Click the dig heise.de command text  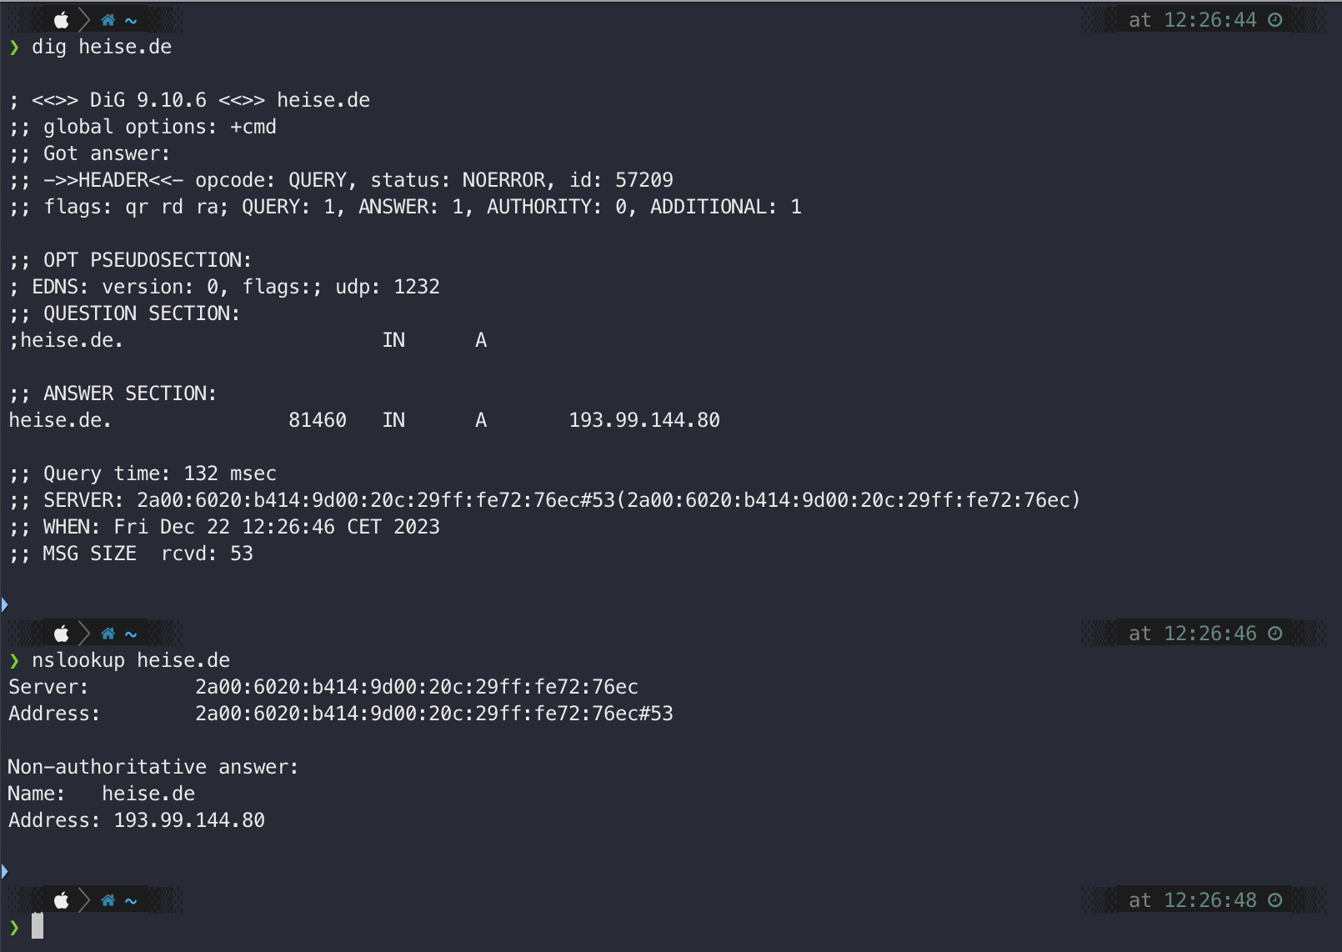tap(102, 47)
